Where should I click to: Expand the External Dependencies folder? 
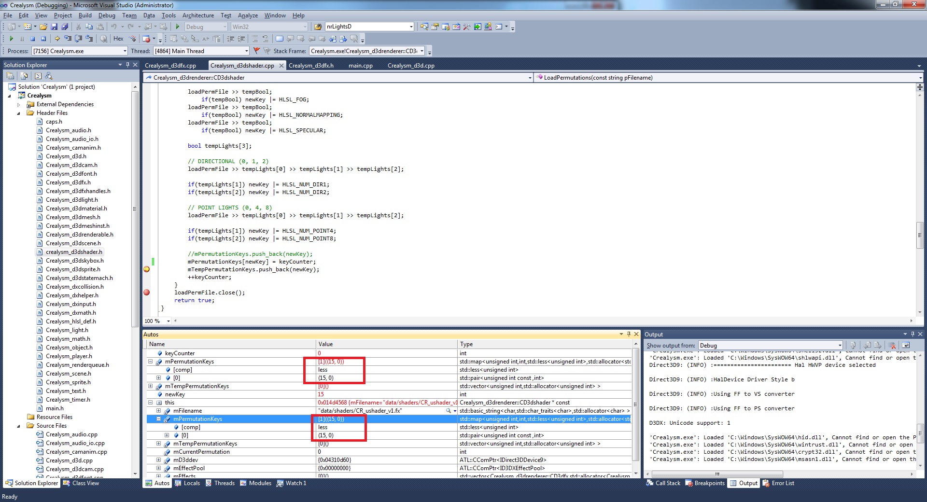click(x=19, y=104)
